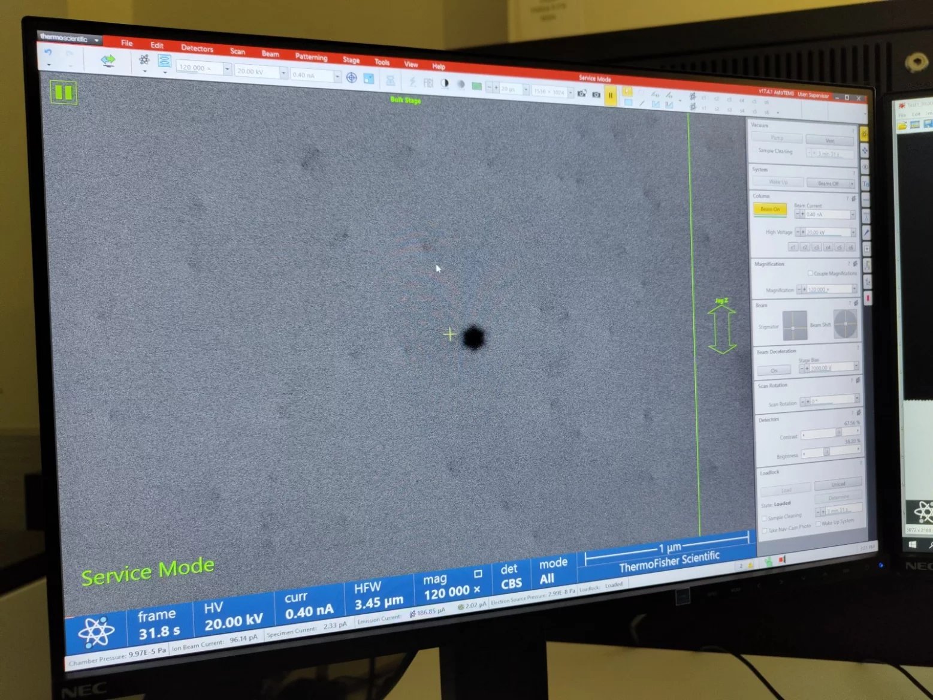Toggle the Beam Deceleration On button
This screenshot has width=933, height=700.
tap(774, 370)
